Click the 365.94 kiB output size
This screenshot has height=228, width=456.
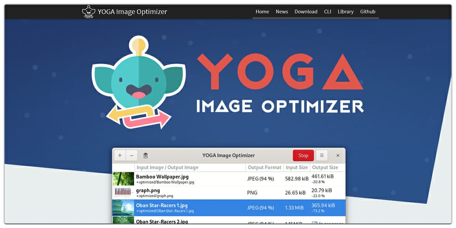coord(323,205)
